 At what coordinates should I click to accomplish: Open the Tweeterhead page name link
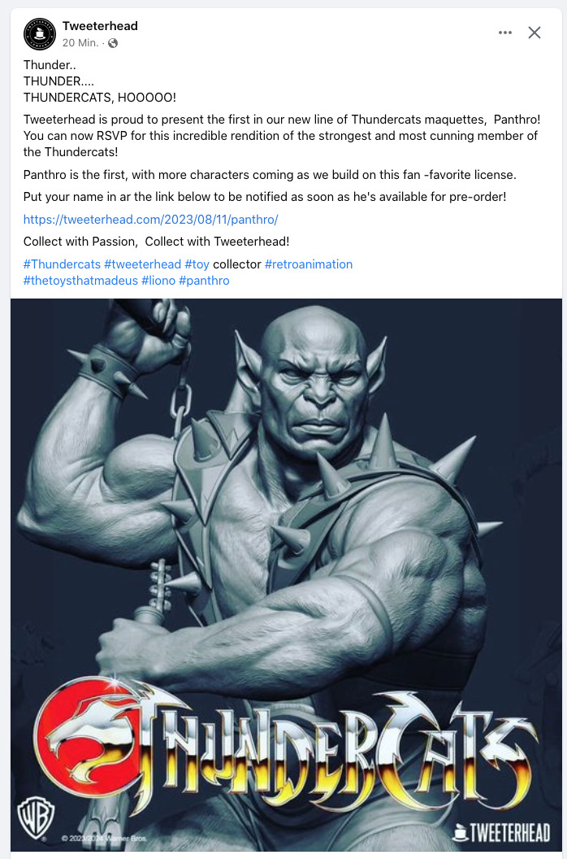tap(100, 26)
